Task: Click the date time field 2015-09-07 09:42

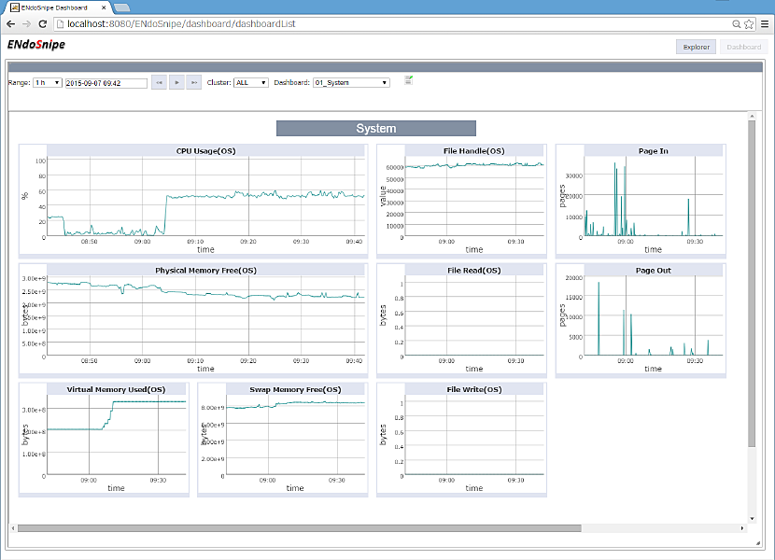Action: coord(106,83)
